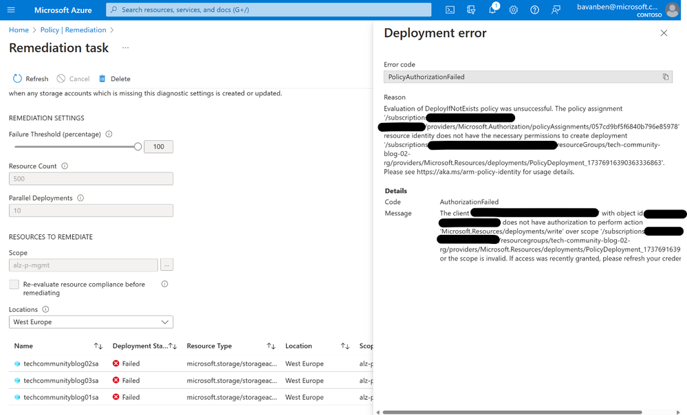Open the scope picker ellipsis button
687x415 pixels.
[166, 265]
